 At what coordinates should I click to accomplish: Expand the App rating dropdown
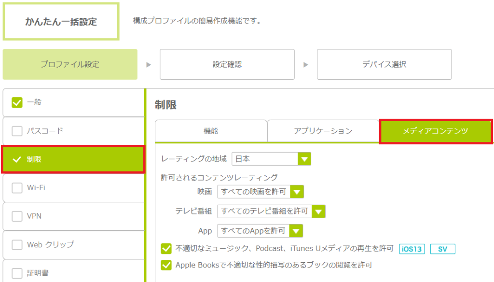point(260,231)
